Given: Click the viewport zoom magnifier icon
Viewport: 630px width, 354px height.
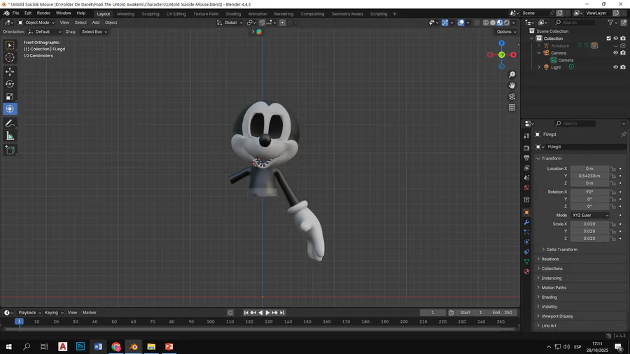Looking at the screenshot, I should [512, 75].
